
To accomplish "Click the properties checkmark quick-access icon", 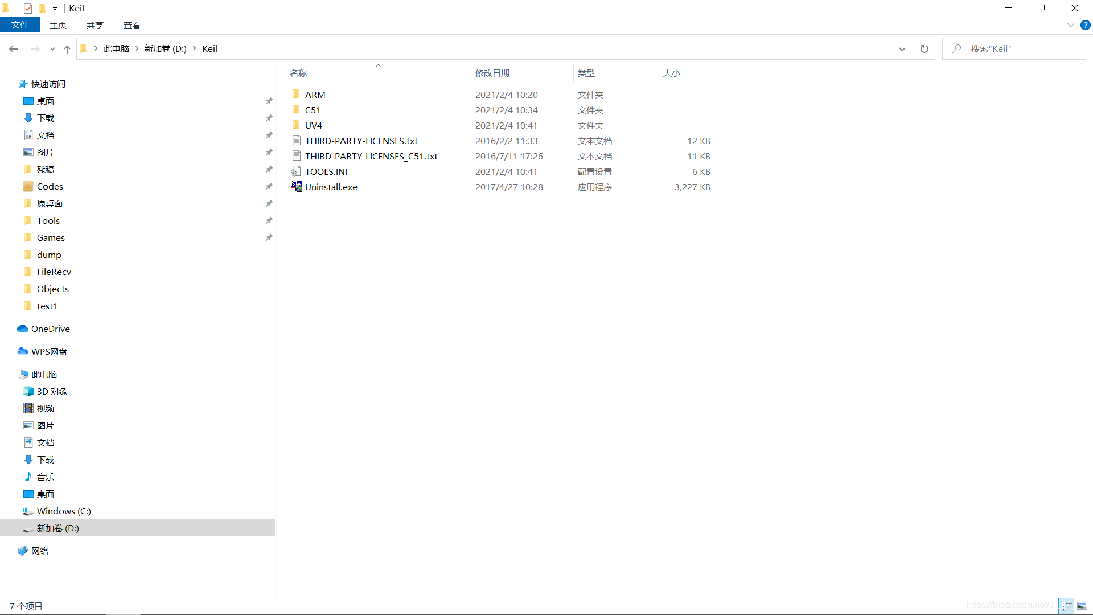I will click(x=28, y=9).
